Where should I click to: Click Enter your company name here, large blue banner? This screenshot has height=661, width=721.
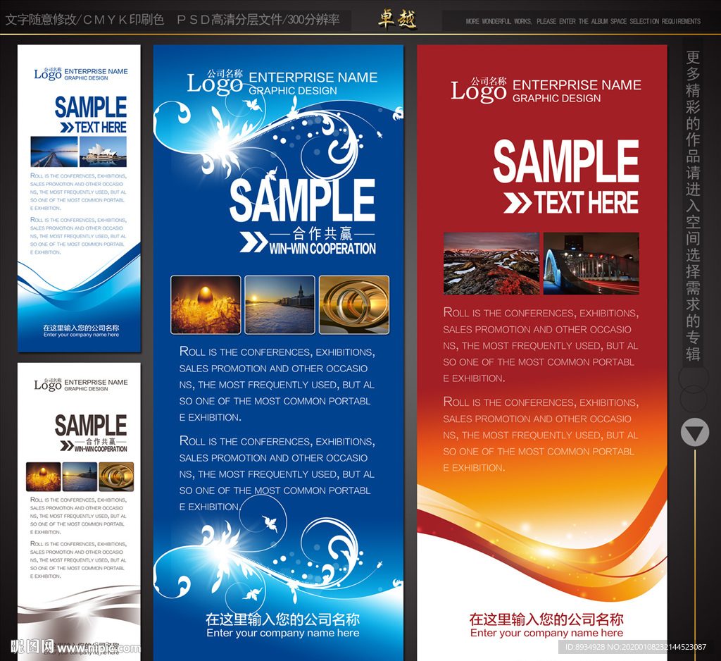283,633
